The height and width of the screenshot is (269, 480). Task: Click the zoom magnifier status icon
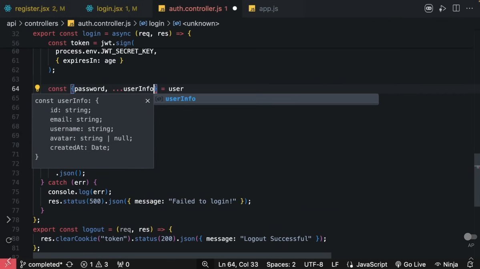point(205,265)
